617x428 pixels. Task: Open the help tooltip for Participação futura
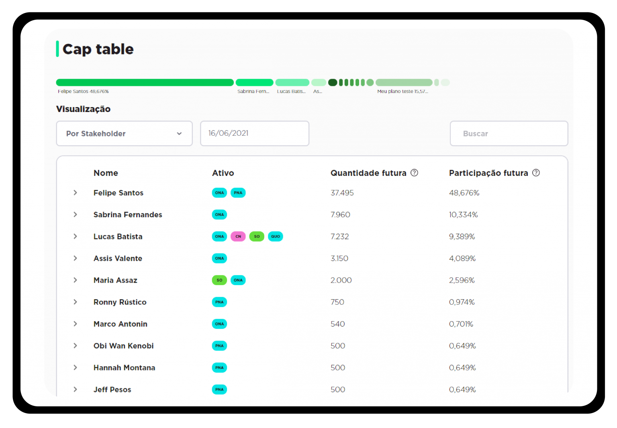coord(536,173)
